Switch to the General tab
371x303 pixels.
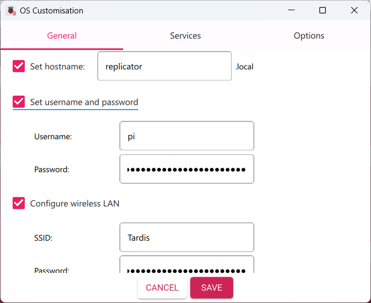click(62, 36)
